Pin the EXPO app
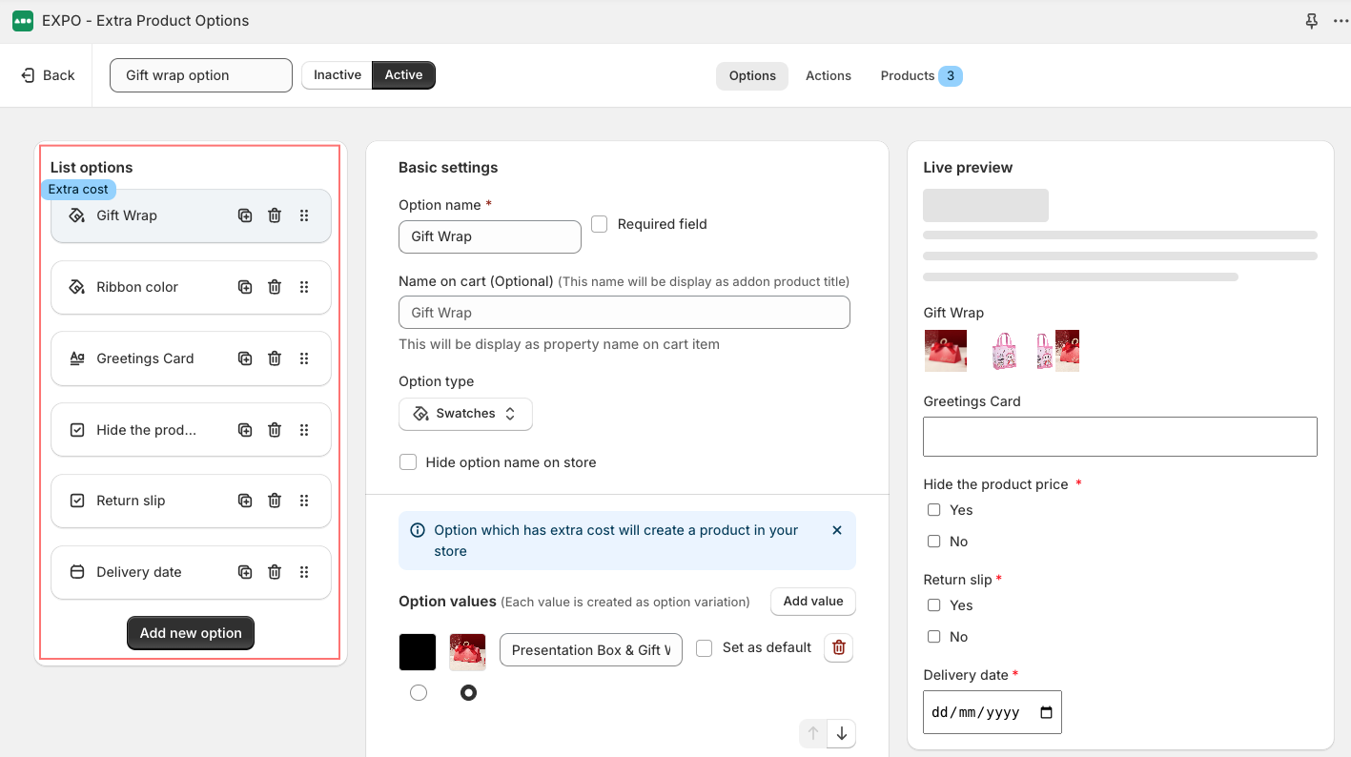 [1312, 21]
